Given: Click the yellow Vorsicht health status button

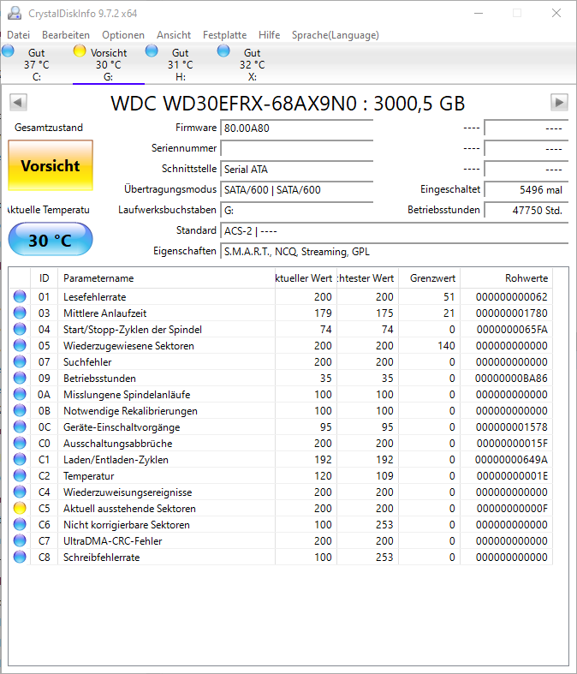Looking at the screenshot, I should (51, 165).
